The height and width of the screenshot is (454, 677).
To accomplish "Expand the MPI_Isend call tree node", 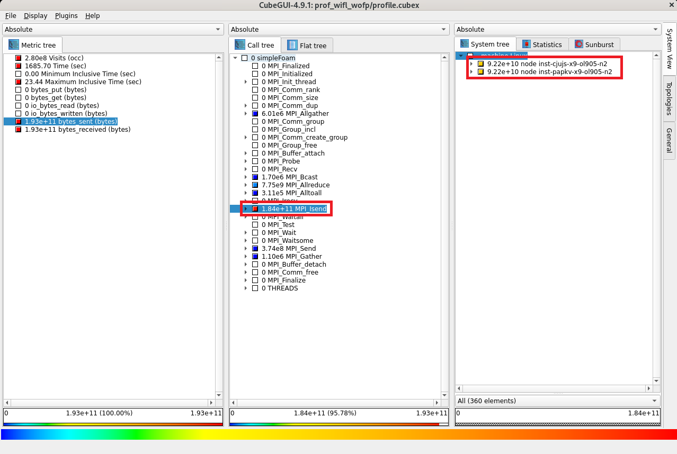I will click(245, 209).
